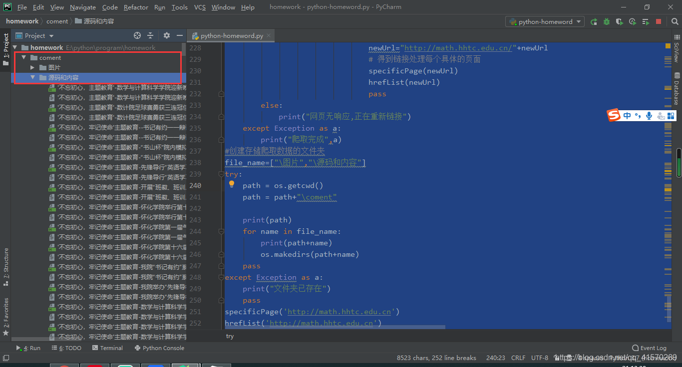Collapse all nodes using the Project panel icon

[150, 35]
